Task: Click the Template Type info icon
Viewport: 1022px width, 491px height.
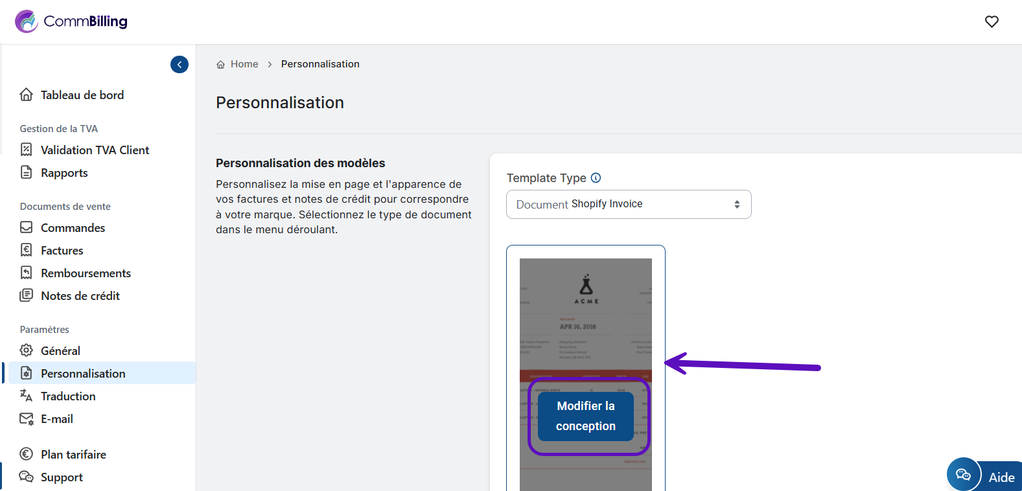Action: point(596,178)
